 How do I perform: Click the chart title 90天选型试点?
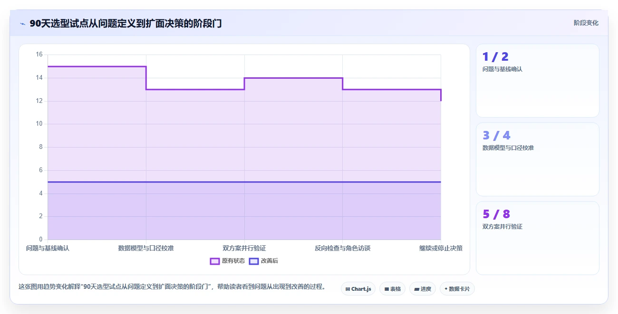coord(126,24)
